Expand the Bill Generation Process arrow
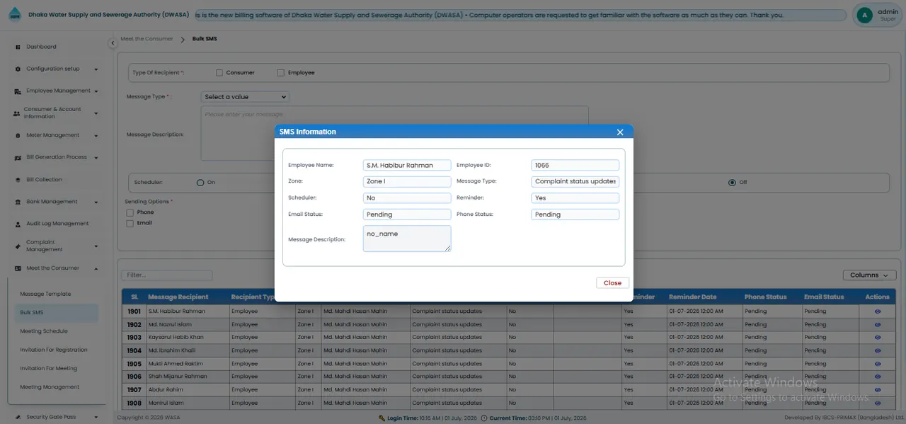Screen dimensions: 906x424 pyautogui.click(x=96, y=158)
